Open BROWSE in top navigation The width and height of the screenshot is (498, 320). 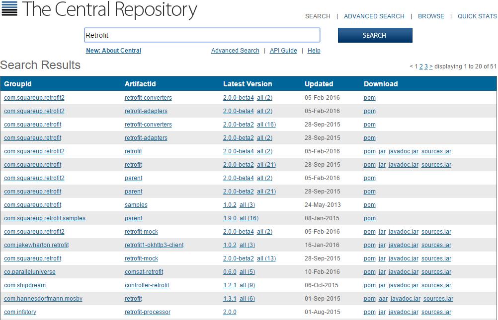pos(431,16)
